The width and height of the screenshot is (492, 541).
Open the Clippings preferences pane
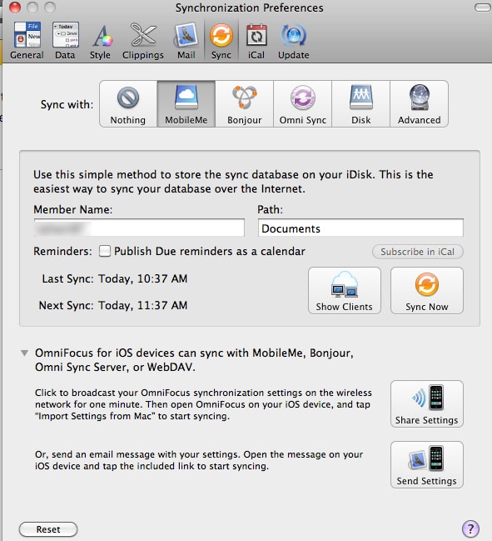[x=143, y=41]
